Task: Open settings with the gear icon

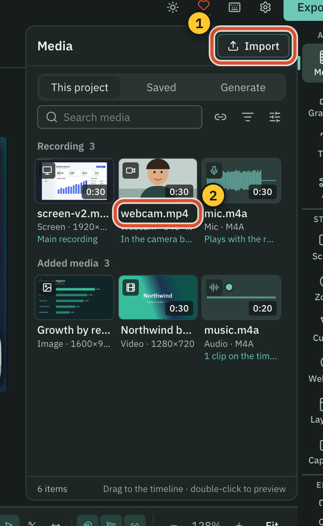Action: pos(265,7)
